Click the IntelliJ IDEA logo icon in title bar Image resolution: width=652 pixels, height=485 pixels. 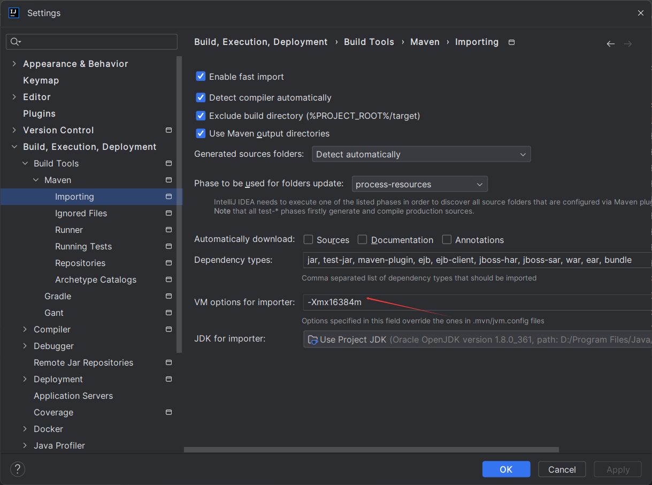coord(14,13)
